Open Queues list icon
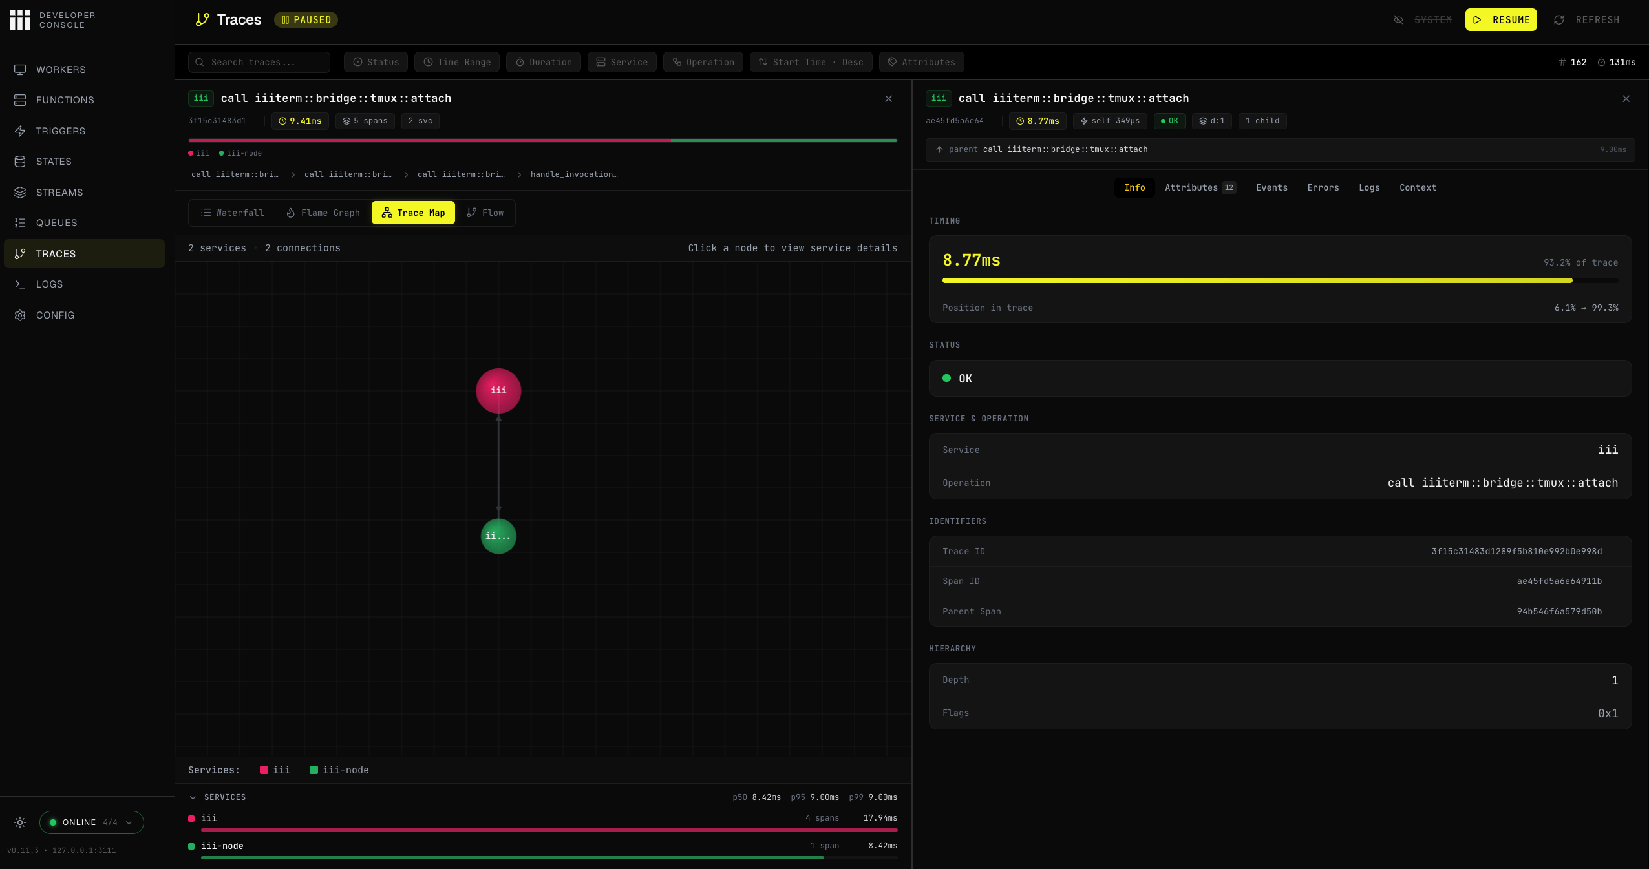The width and height of the screenshot is (1649, 869). click(x=20, y=223)
